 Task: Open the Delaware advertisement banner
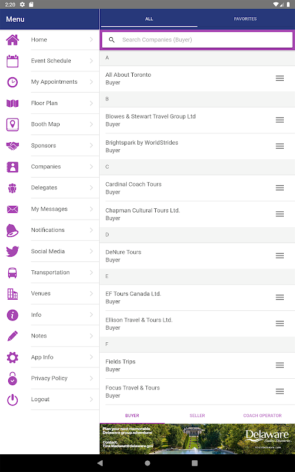[x=197, y=439]
